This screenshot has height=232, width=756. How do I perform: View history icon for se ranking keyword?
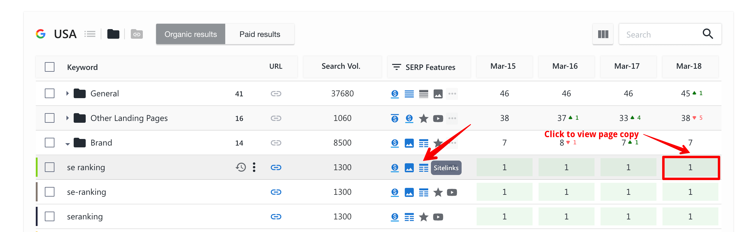point(241,167)
